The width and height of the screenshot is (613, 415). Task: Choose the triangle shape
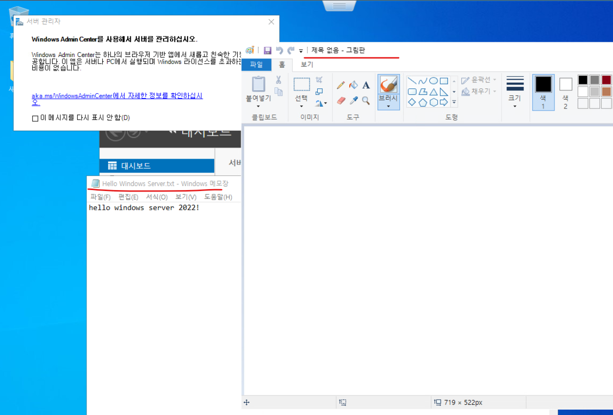pos(433,92)
